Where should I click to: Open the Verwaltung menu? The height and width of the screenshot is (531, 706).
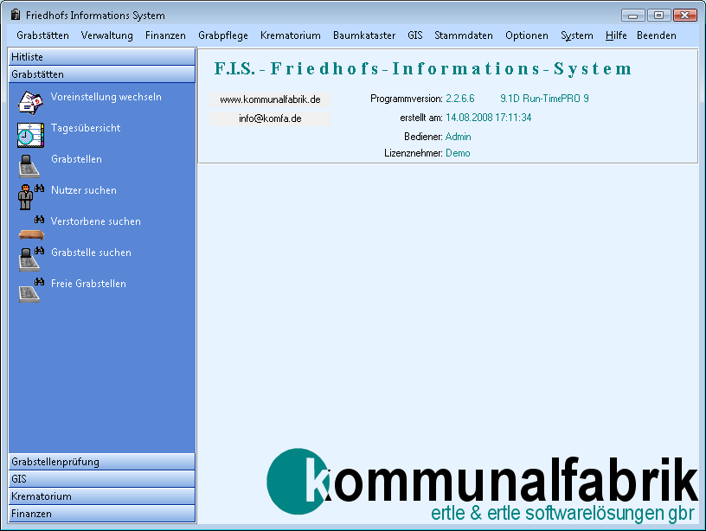coord(107,35)
